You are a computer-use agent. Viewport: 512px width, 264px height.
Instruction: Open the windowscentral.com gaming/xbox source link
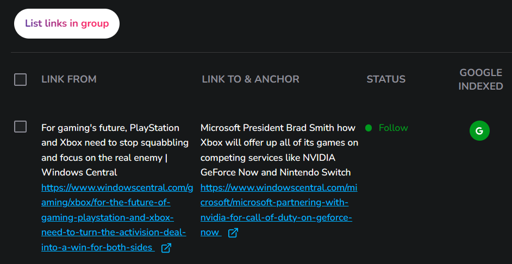(117, 218)
